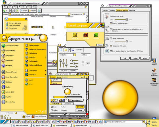Open Command Prompt from start menu
This screenshot has height=127, width=159.
point(9,72)
